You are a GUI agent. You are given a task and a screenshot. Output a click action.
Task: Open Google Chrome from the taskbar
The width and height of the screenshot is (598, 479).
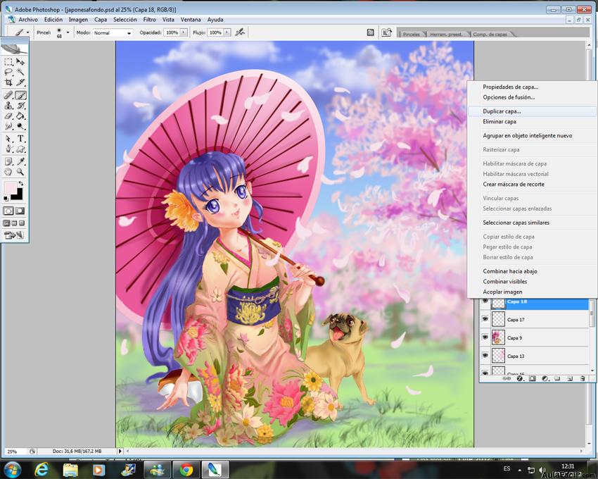coord(186,469)
